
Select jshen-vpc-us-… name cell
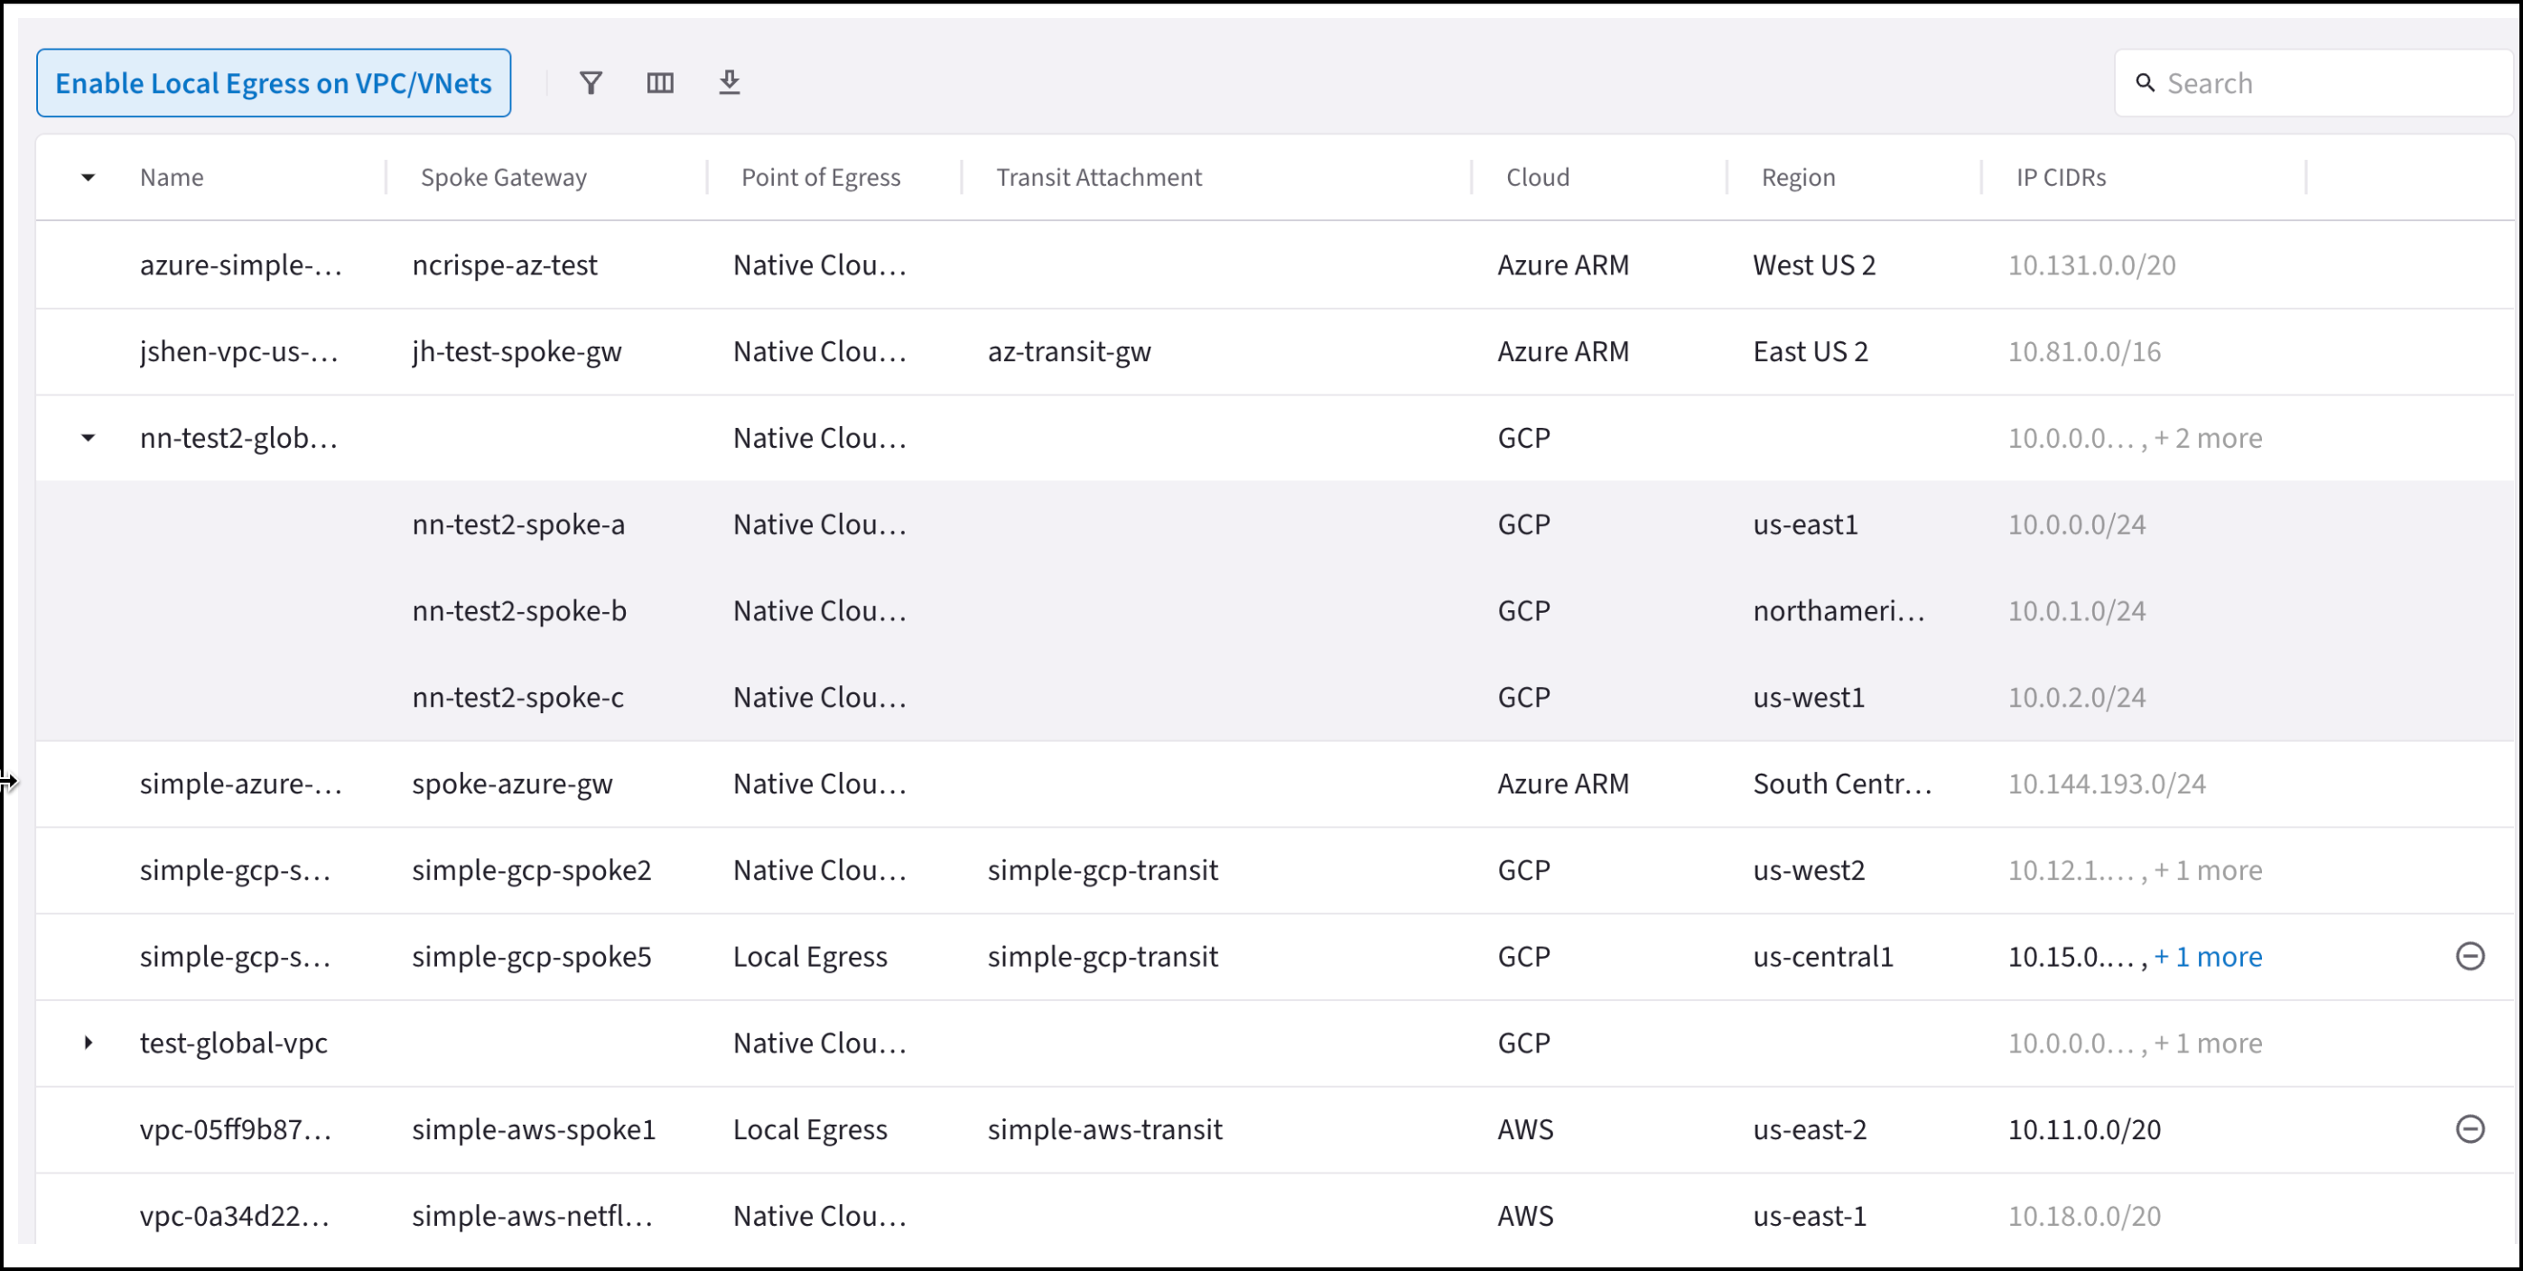tap(239, 351)
